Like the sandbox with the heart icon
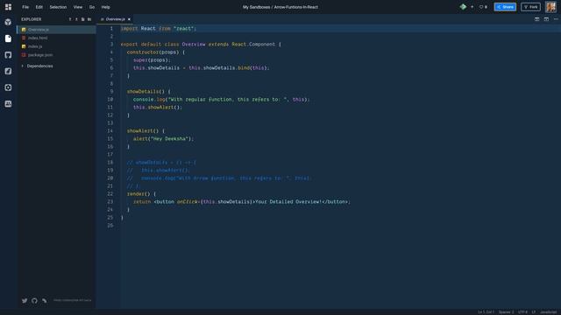The image size is (561, 315). point(481,7)
